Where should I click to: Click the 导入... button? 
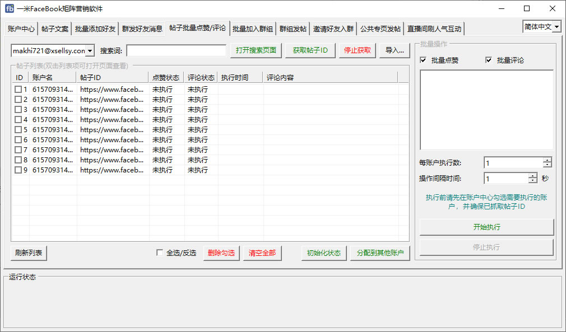[x=395, y=50]
